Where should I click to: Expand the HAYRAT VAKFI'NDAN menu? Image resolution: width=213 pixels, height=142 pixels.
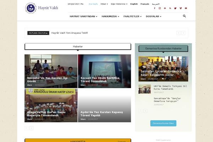(83, 16)
